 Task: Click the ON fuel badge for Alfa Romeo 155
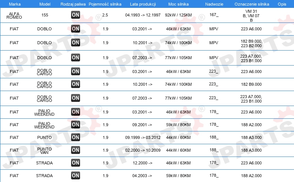point(76,15)
